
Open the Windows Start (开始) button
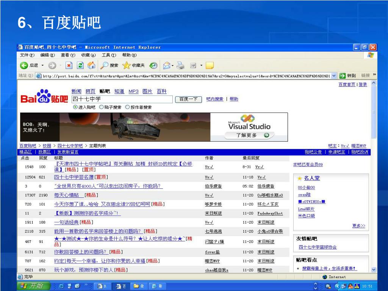(x=33, y=286)
